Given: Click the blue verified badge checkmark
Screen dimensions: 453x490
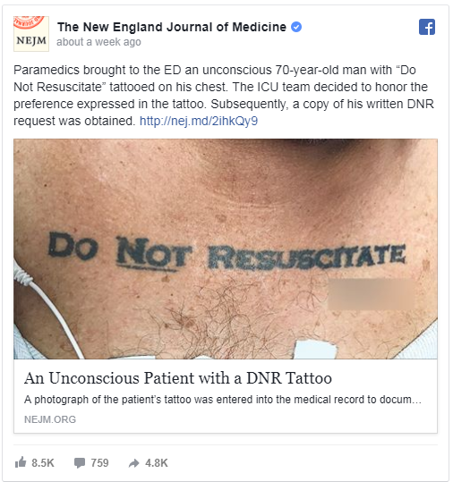Looking at the screenshot, I should pyautogui.click(x=296, y=27).
